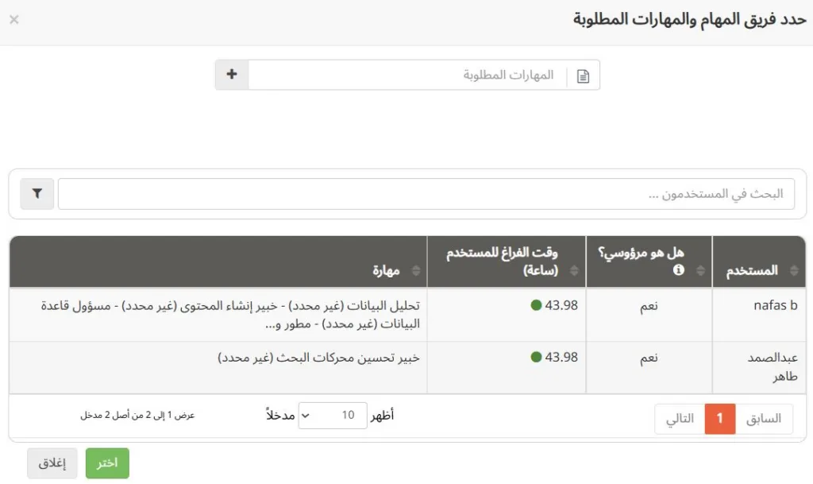Viewport: 813px width, 484px height.
Task: Click the sort arrows on هل هو مرؤوسي column
Action: click(700, 271)
